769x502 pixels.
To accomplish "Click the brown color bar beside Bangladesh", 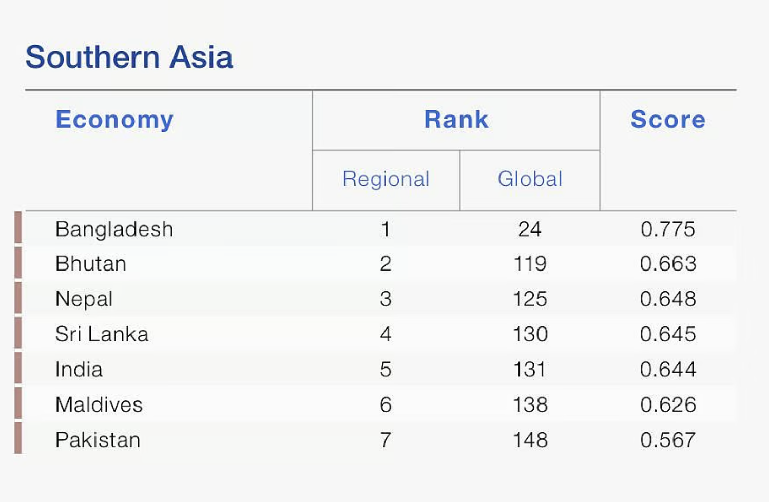I will [x=18, y=227].
